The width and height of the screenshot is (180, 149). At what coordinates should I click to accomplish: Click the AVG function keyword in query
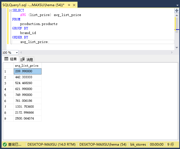pyautogui.click(x=23, y=15)
